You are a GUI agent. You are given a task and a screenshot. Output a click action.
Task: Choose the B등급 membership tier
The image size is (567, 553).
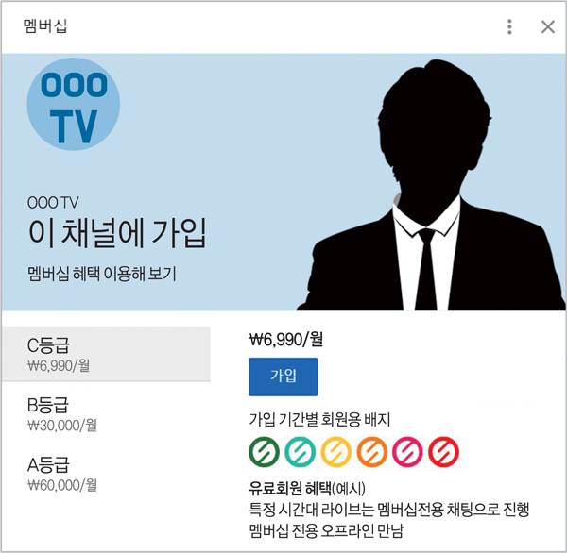106,414
